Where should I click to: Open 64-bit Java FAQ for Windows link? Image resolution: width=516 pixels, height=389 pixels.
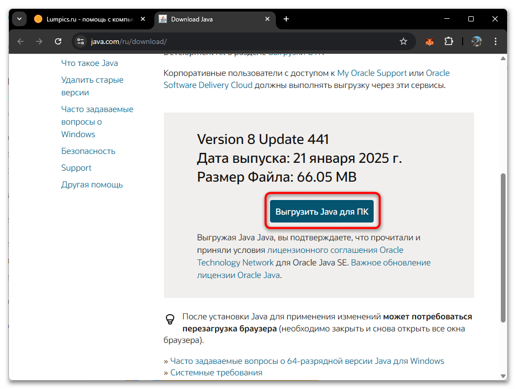[307, 361]
